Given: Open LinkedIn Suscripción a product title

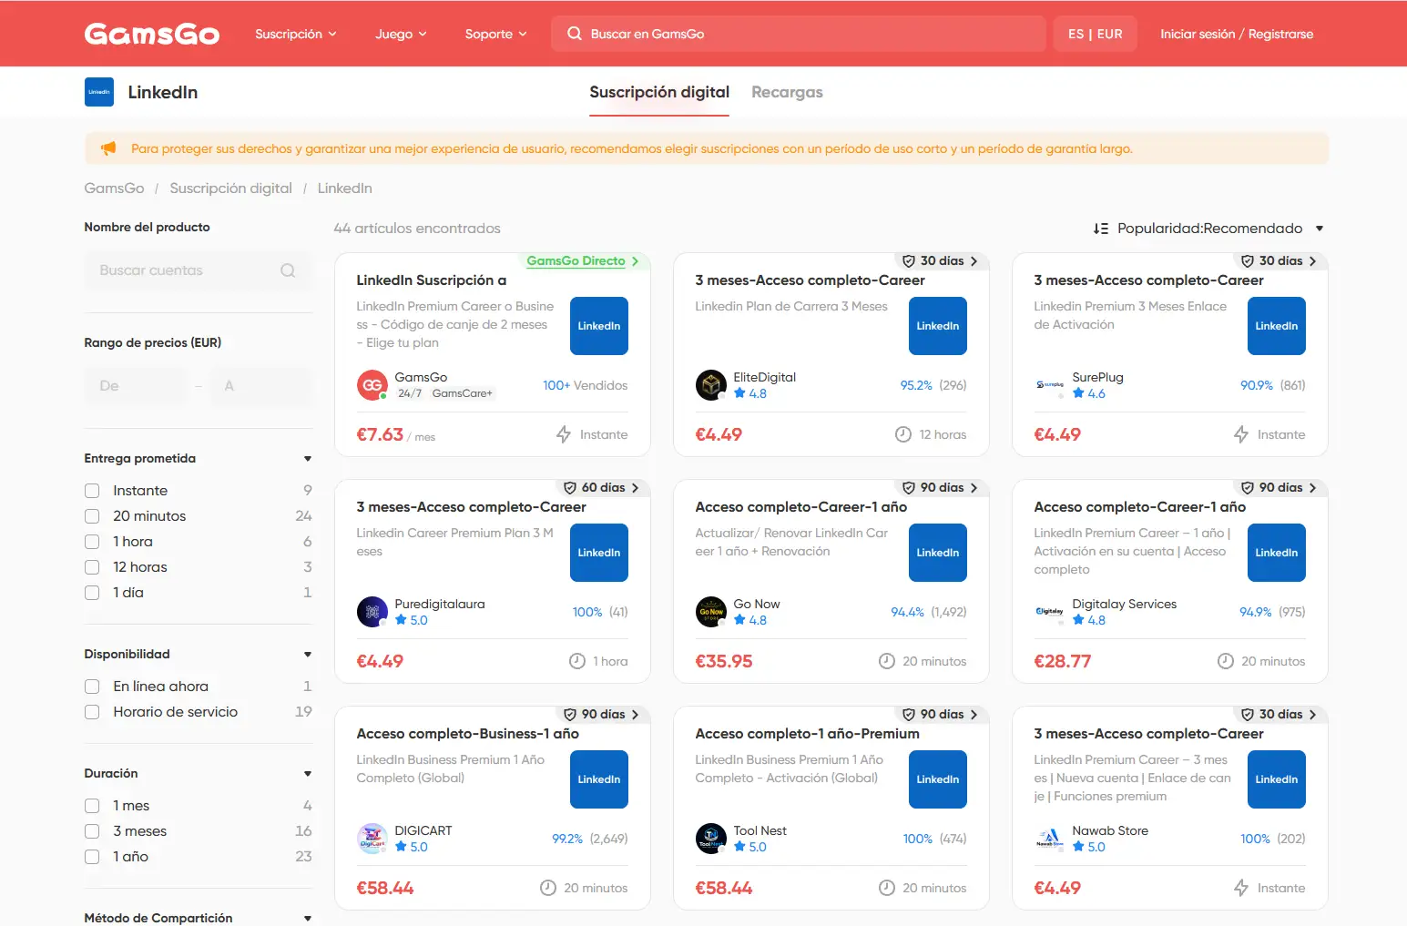Looking at the screenshot, I should point(432,280).
